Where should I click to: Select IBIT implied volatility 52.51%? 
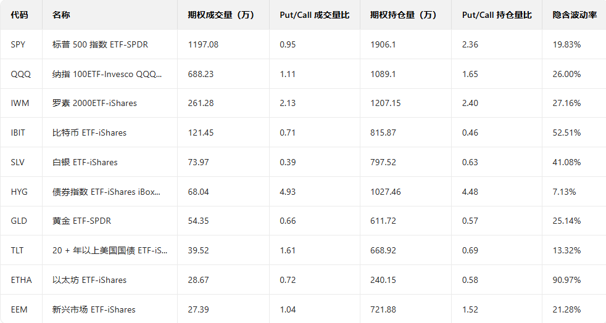point(567,133)
